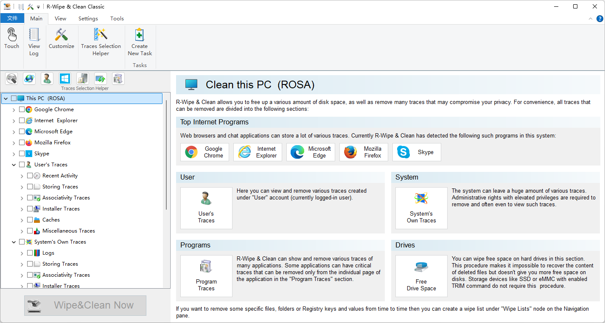Click the user figure helper toolbar icon
Image resolution: width=605 pixels, height=323 pixels.
pos(47,79)
